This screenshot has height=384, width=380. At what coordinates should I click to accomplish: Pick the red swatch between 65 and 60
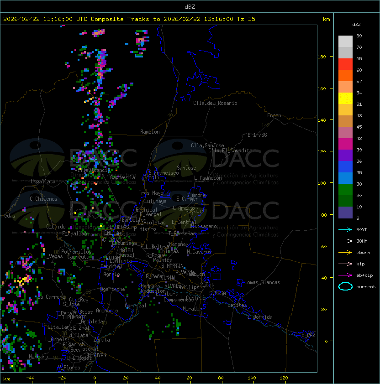point(345,64)
